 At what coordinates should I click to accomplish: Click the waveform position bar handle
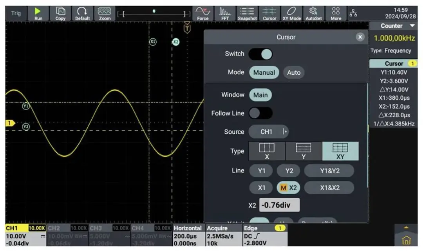click(x=154, y=11)
